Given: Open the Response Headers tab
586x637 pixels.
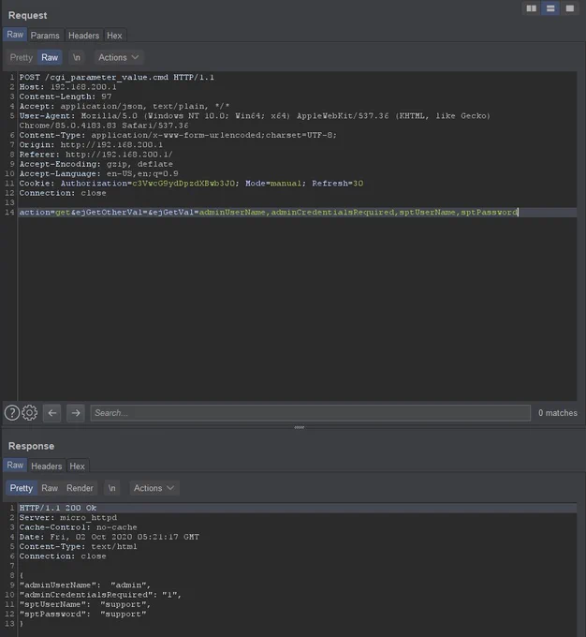Looking at the screenshot, I should click(x=46, y=466).
